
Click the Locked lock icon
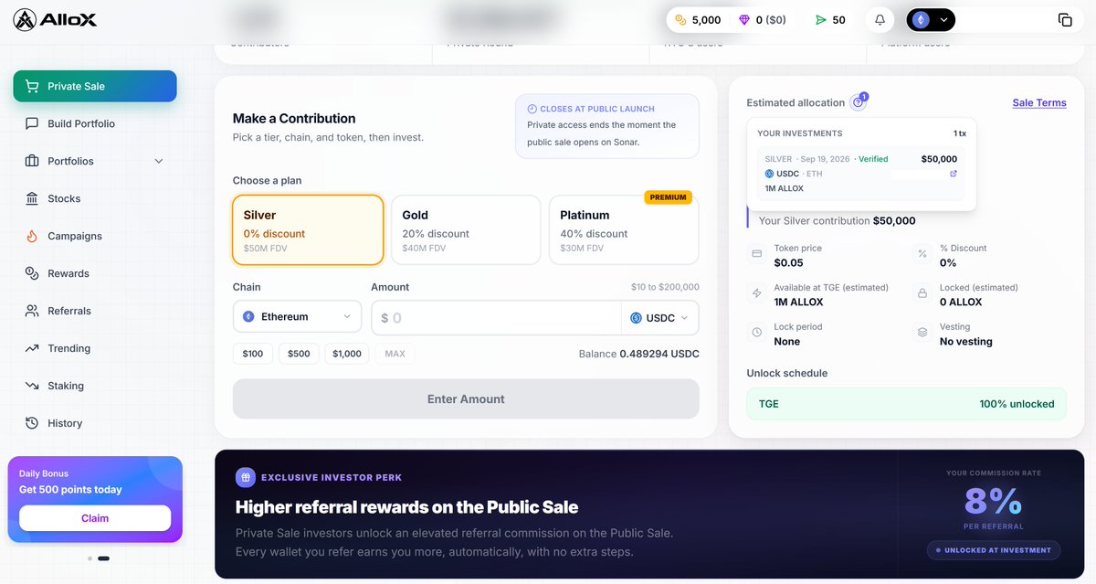(x=922, y=293)
